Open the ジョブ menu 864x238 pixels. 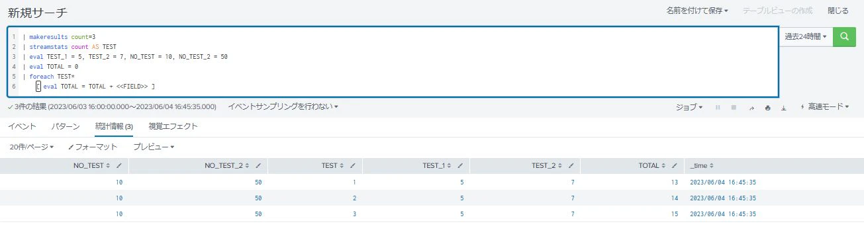click(x=689, y=106)
